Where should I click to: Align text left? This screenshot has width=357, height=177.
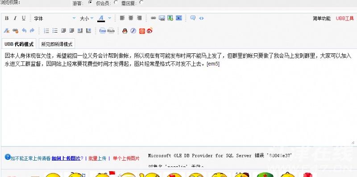click(122, 18)
